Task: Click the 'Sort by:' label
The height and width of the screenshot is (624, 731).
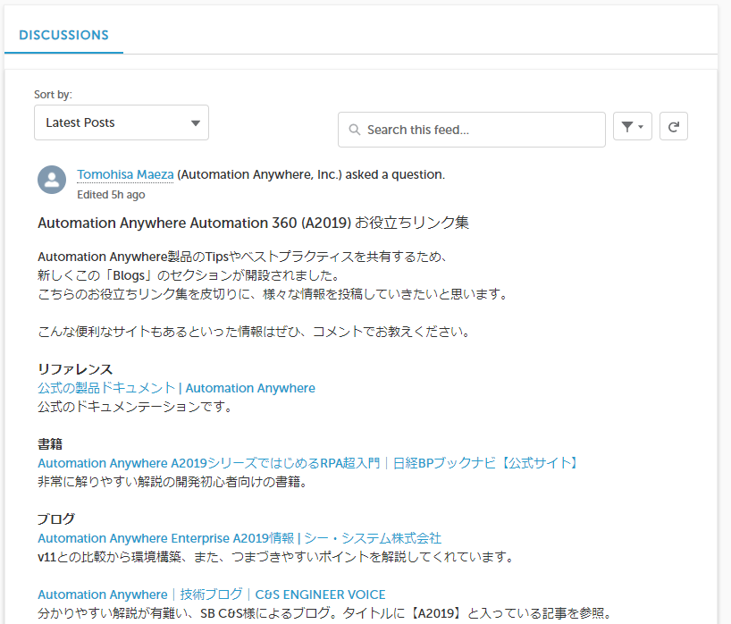Action: tap(53, 95)
